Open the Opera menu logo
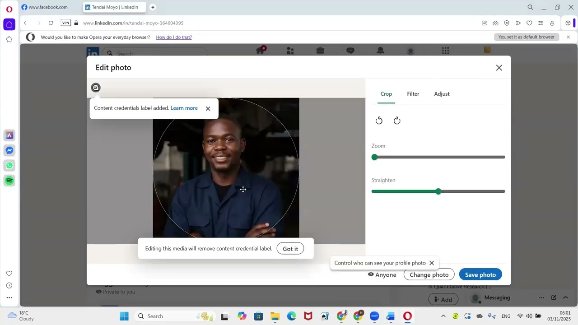The image size is (578, 325). click(x=9, y=9)
